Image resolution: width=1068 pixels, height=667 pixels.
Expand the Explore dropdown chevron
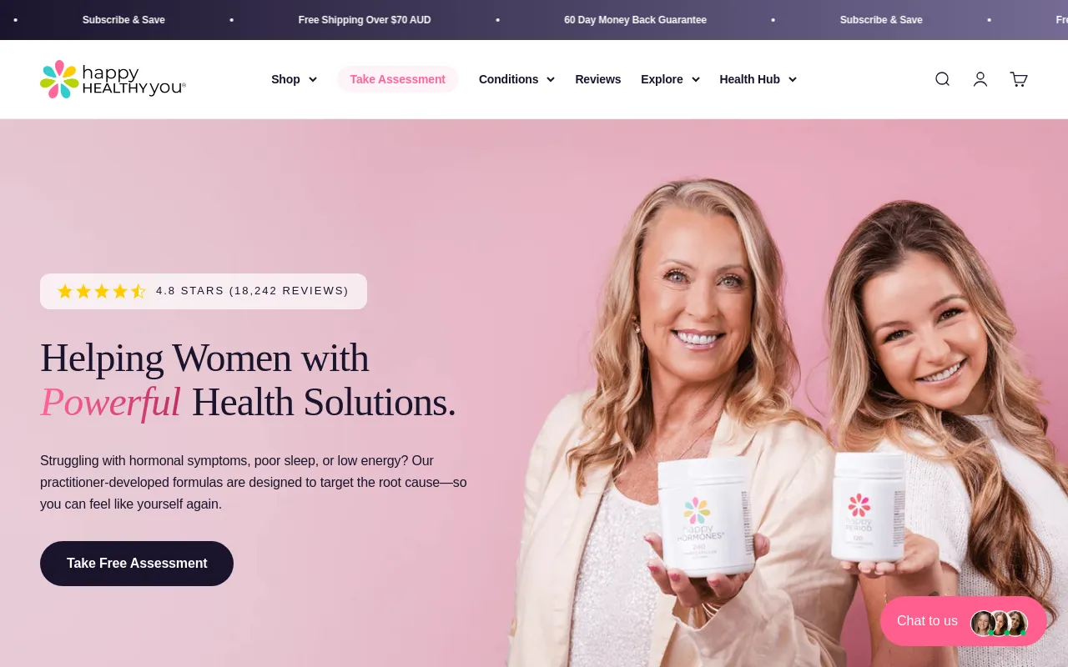click(x=696, y=79)
